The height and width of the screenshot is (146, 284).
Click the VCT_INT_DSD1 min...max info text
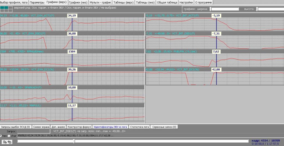[89, 131]
